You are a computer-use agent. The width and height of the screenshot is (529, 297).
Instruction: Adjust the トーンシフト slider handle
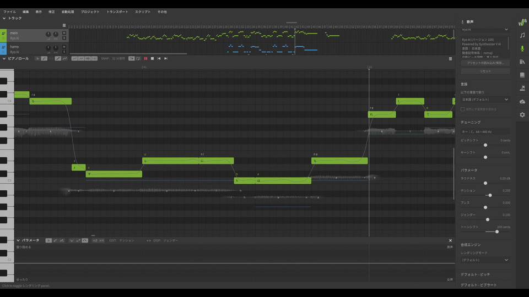click(497, 232)
